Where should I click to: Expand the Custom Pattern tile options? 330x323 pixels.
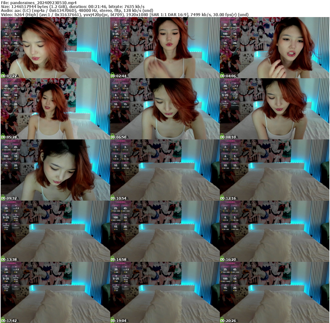coord(126,43)
